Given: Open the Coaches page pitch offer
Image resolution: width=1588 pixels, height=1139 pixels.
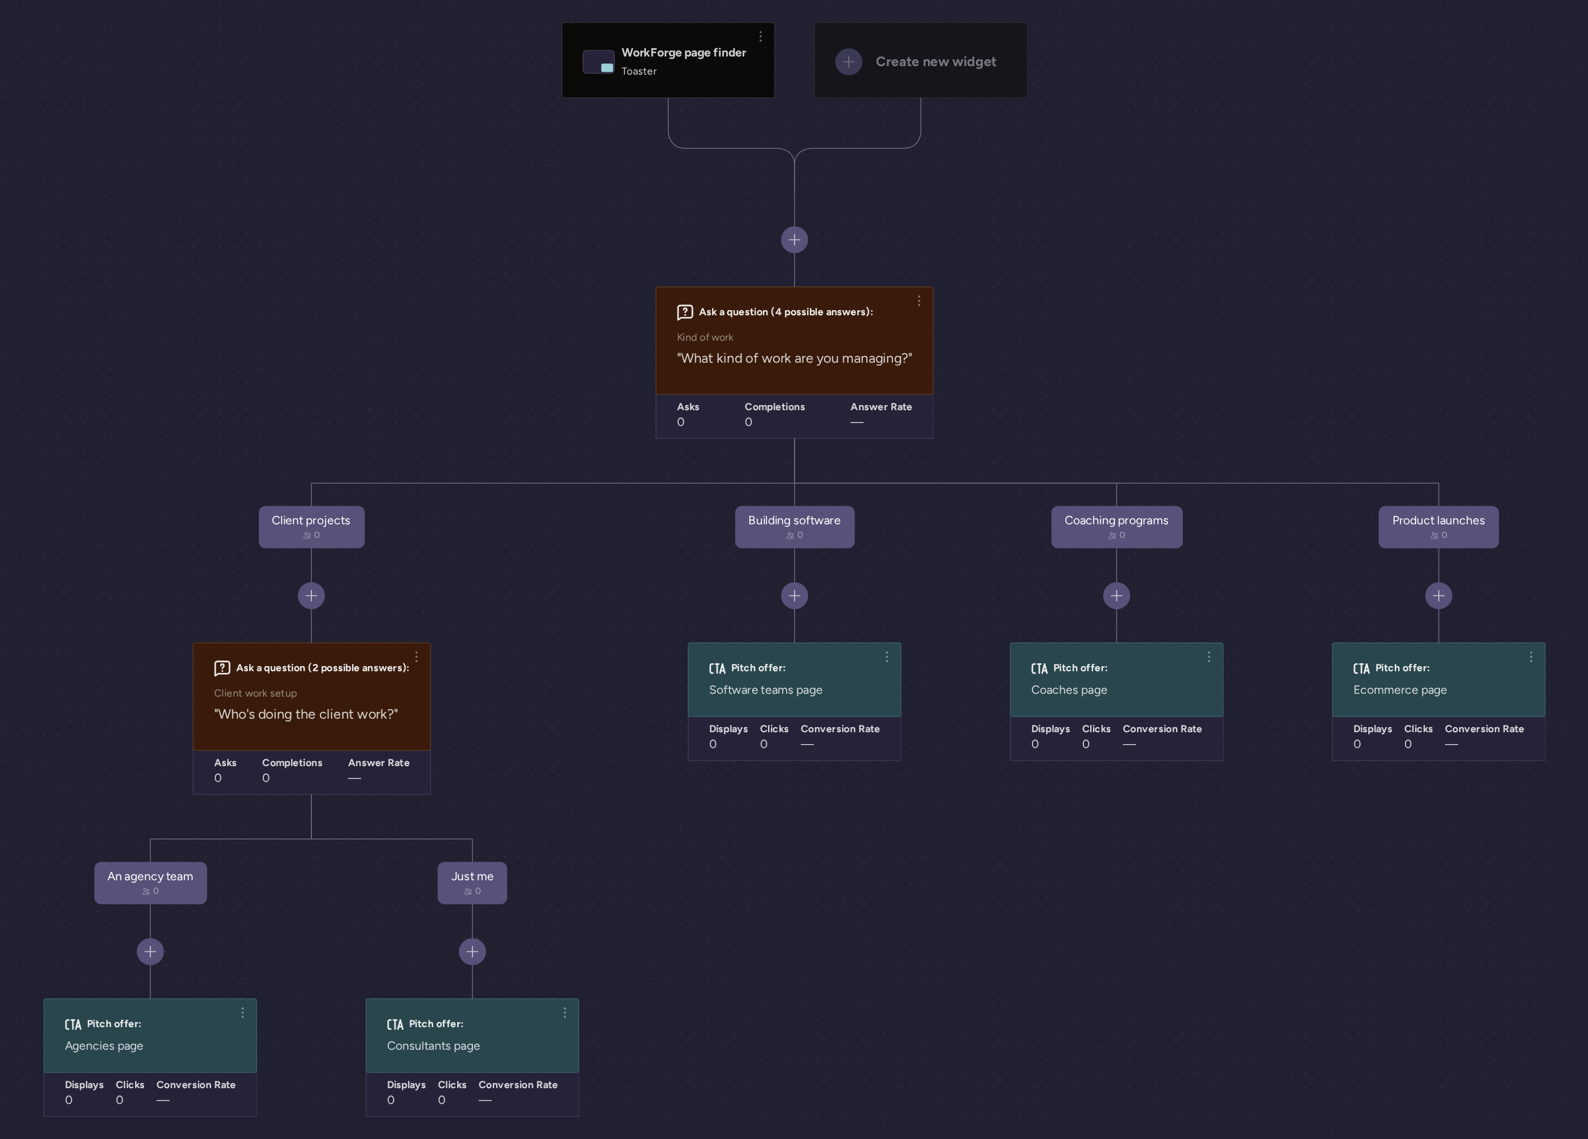Looking at the screenshot, I should coord(1116,679).
